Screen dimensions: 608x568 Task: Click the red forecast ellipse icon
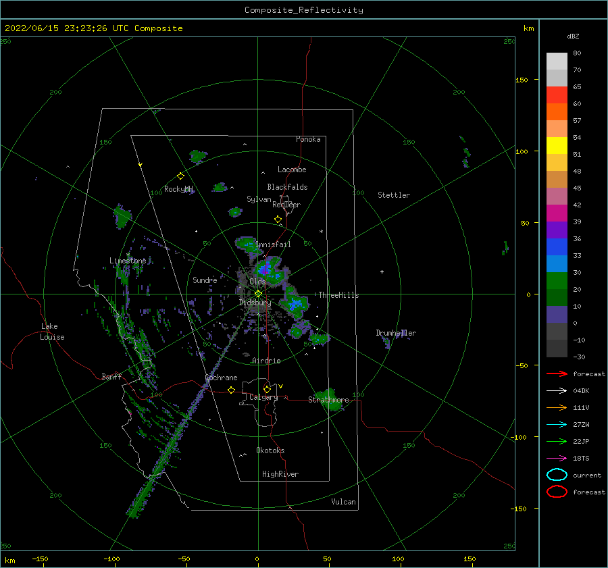[557, 492]
